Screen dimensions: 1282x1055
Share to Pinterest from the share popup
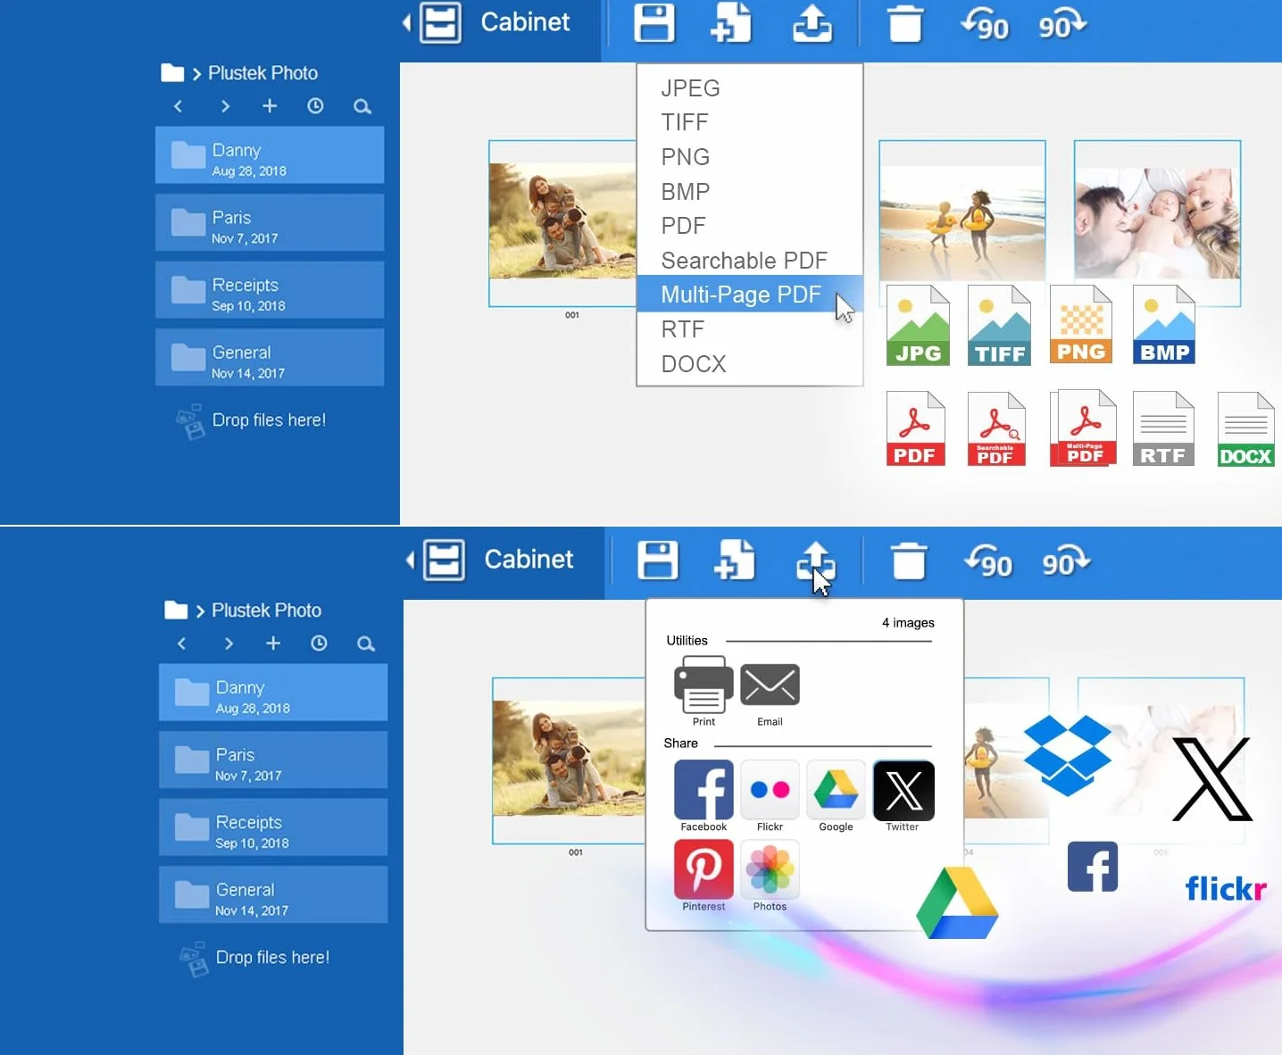tap(703, 868)
